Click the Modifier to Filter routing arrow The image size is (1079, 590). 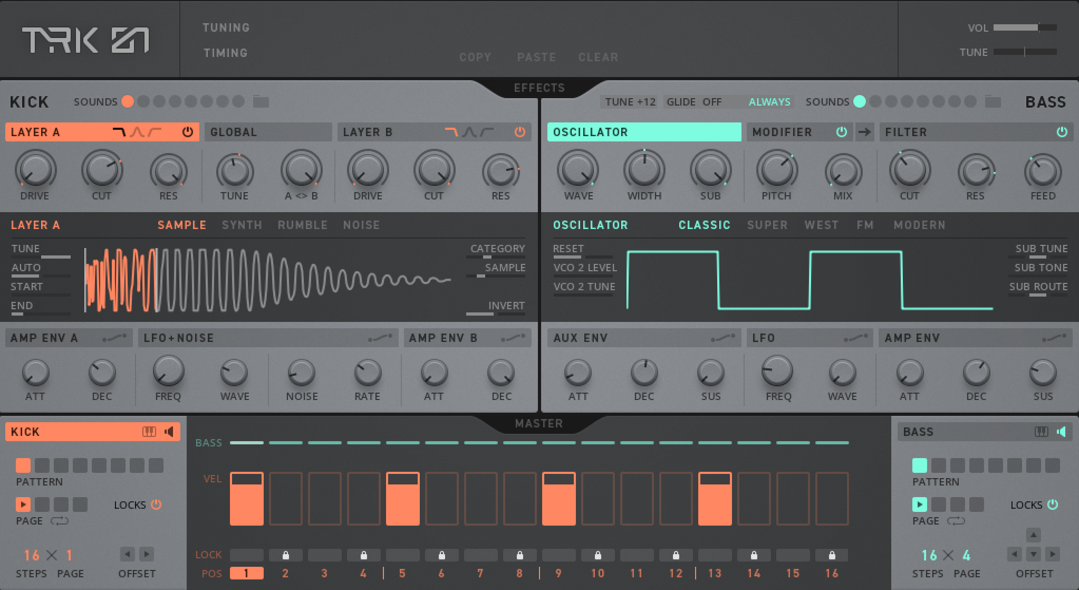(x=864, y=132)
